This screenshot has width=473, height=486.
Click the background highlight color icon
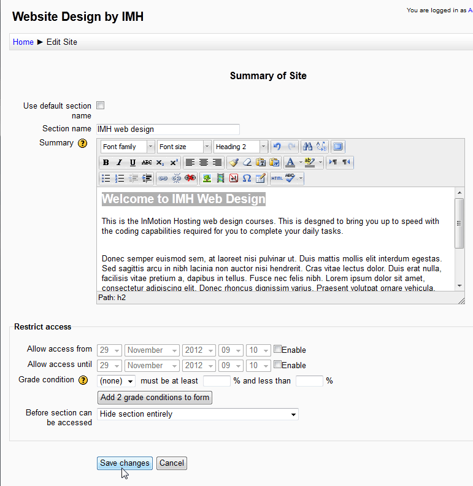coord(309,163)
